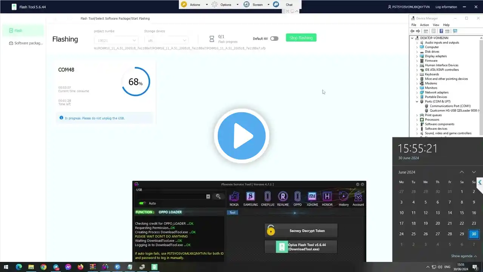Open the USB port combo box dropdown

[x=208, y=196]
